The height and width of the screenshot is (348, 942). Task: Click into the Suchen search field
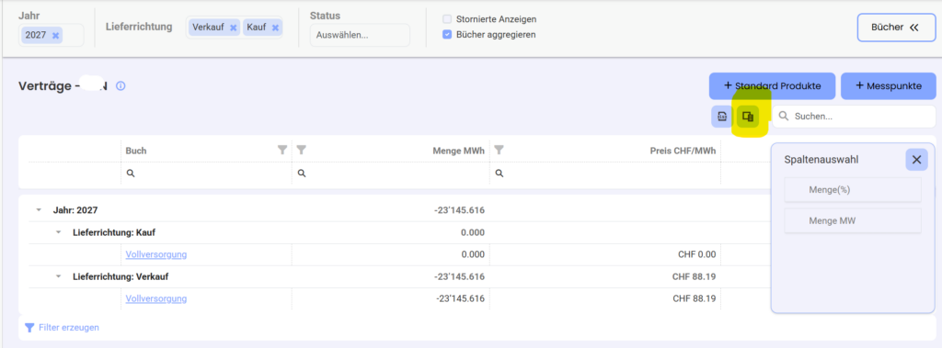coord(854,117)
